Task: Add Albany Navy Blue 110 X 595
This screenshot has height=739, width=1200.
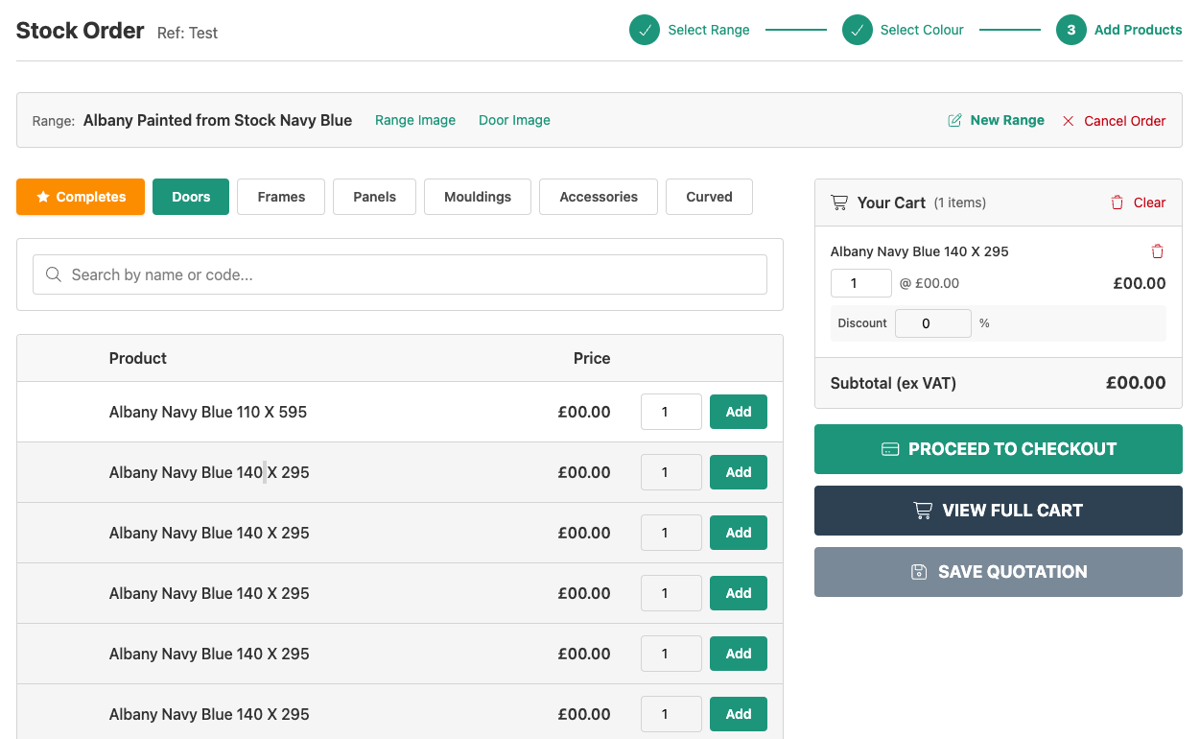Action: [x=739, y=412]
